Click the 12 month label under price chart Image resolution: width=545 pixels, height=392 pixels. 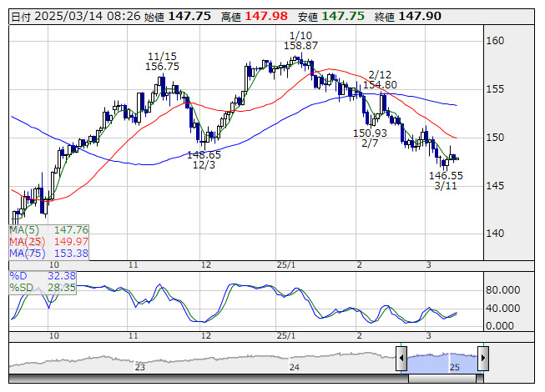tap(206, 265)
